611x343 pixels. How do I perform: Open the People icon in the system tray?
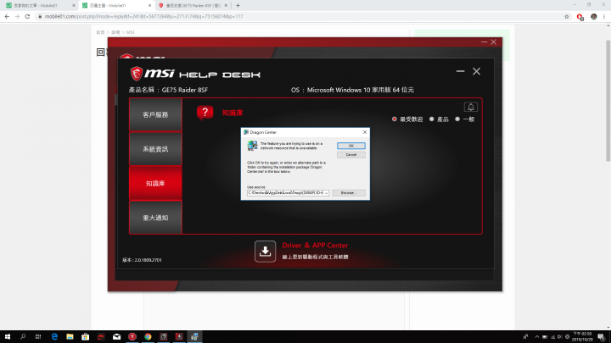[x=525, y=337]
